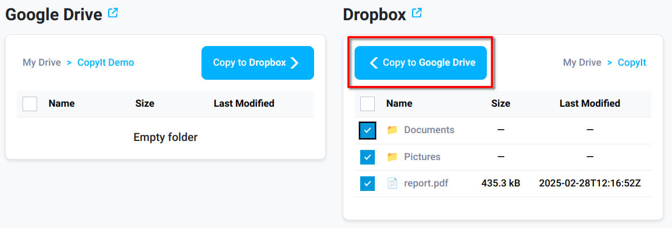Go to My Drive in Google Drive breadcrumb

pos(42,63)
